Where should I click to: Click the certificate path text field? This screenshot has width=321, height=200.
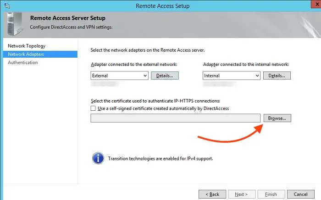click(176, 118)
